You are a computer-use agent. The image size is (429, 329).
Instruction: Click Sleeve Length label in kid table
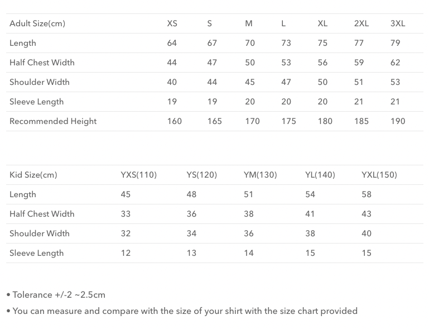(x=36, y=253)
